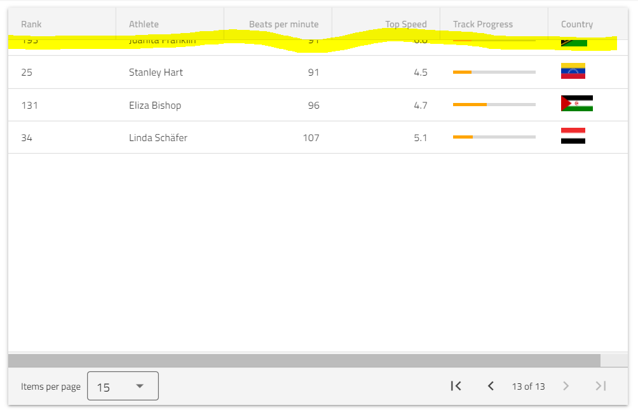Screen dimensions: 638x410
Task: Click the beats per minute value 107
Action: click(311, 137)
